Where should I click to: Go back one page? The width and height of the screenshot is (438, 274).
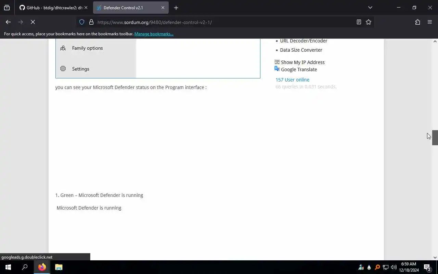click(8, 22)
